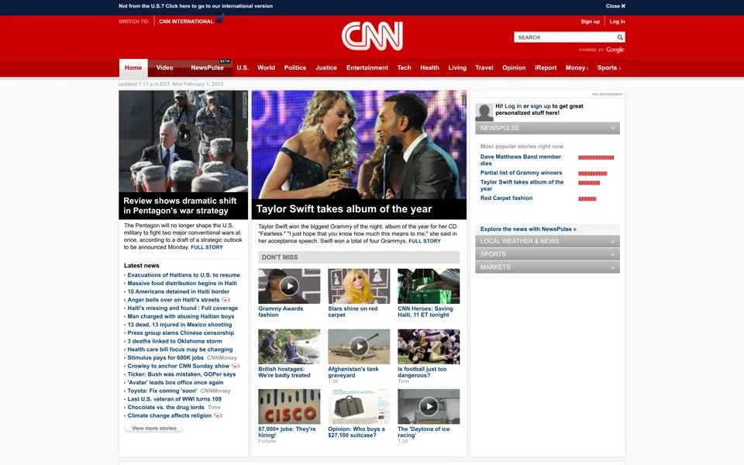Open the Sports navigation dropdown
The image size is (744, 465).
pyautogui.click(x=609, y=68)
